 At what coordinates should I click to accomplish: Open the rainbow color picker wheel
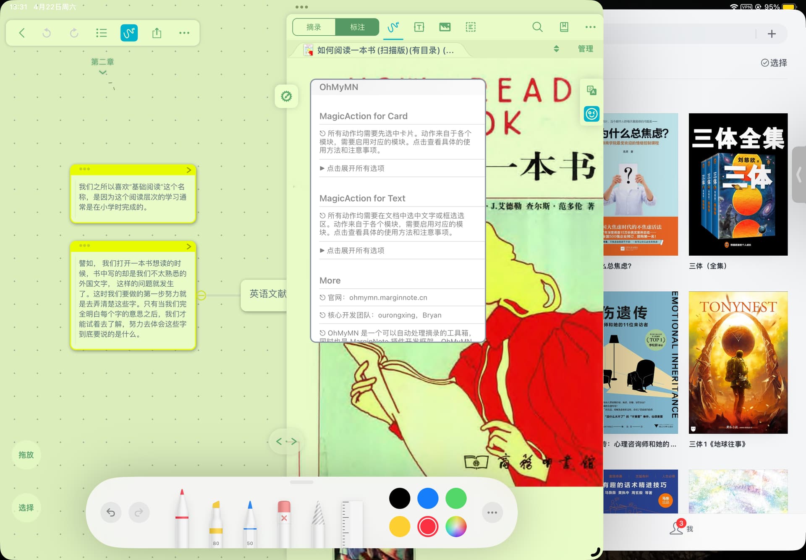coord(456,527)
